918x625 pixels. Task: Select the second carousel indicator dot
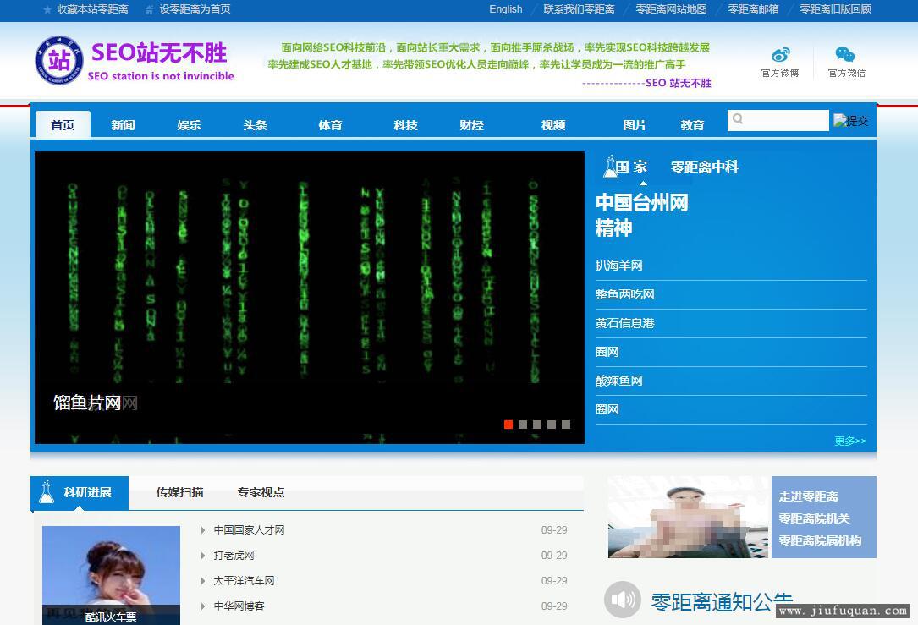[x=523, y=425]
